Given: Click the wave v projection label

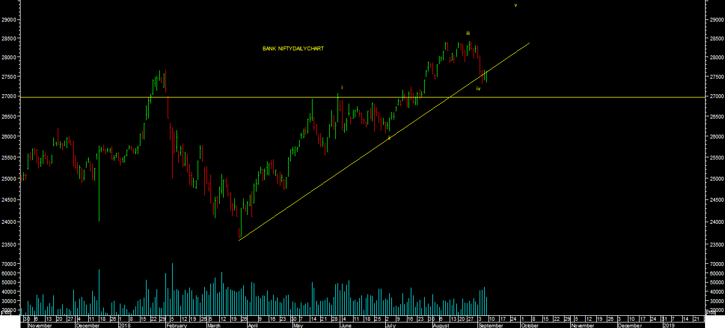Looking at the screenshot, I should click(515, 5).
